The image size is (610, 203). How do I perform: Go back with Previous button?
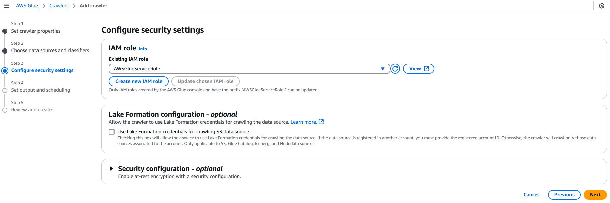click(564, 195)
